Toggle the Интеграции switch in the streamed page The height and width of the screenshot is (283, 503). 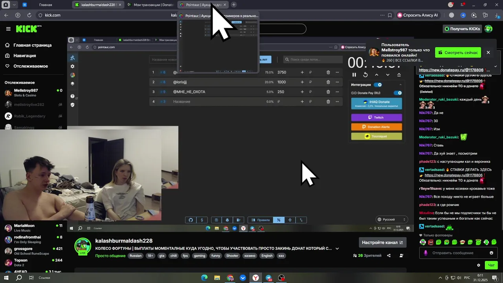[x=378, y=85]
